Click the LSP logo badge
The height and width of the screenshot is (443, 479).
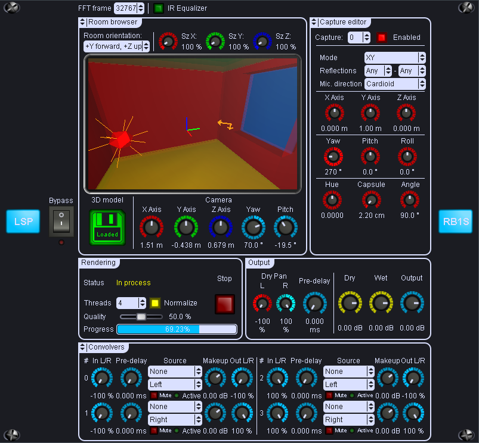[x=23, y=221]
